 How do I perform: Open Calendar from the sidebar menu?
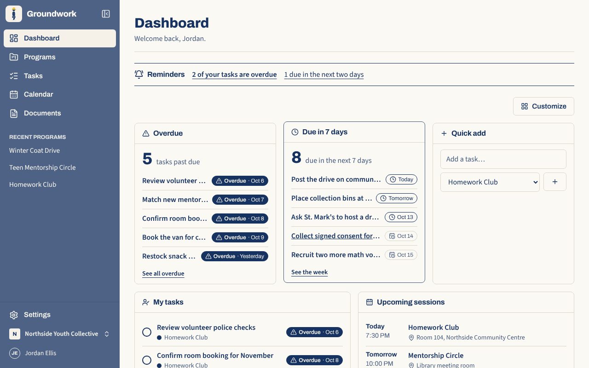(x=60, y=94)
